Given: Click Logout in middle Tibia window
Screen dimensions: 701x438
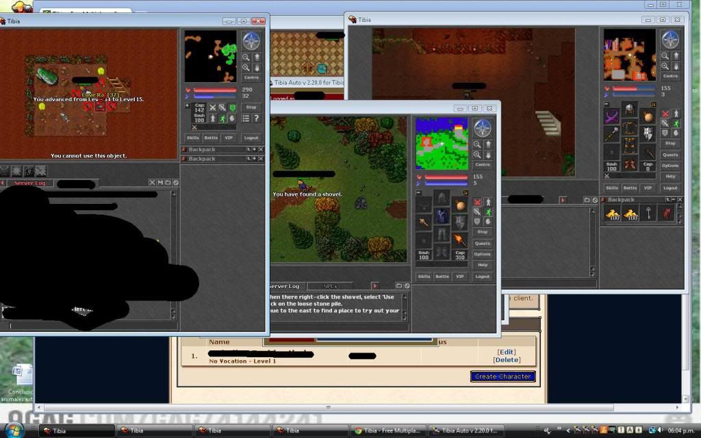Looking at the screenshot, I should point(483,276).
